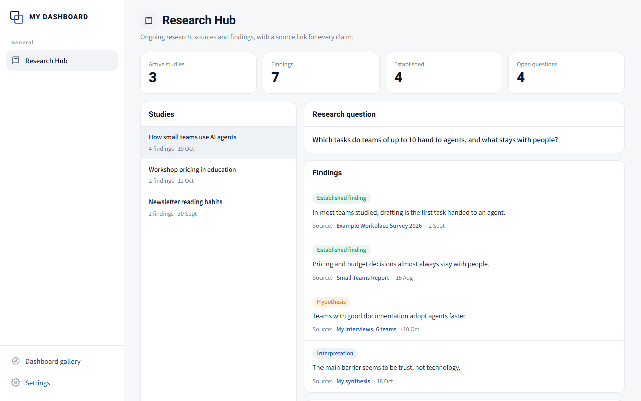Click the Established stat card

pyautogui.click(x=444, y=73)
